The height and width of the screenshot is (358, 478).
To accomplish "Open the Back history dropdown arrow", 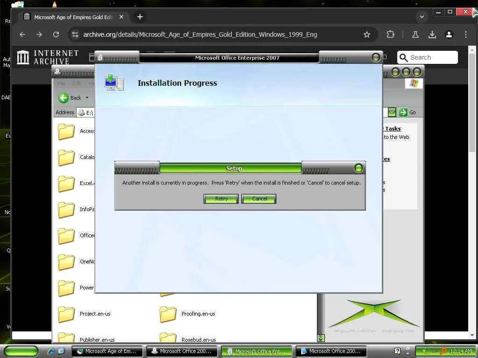I will point(87,98).
